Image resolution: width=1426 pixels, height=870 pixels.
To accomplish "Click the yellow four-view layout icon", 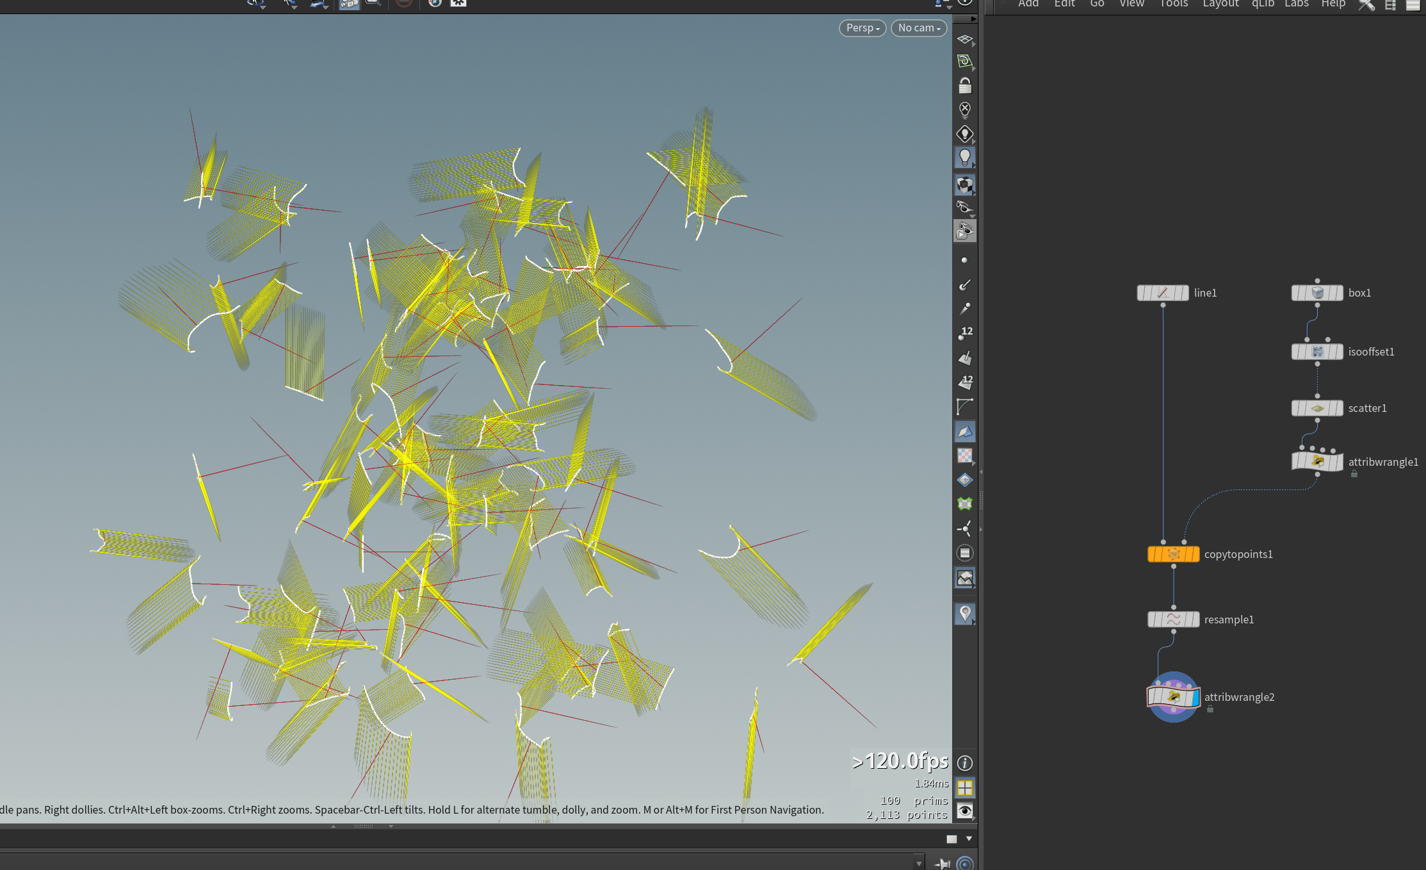I will tap(964, 787).
